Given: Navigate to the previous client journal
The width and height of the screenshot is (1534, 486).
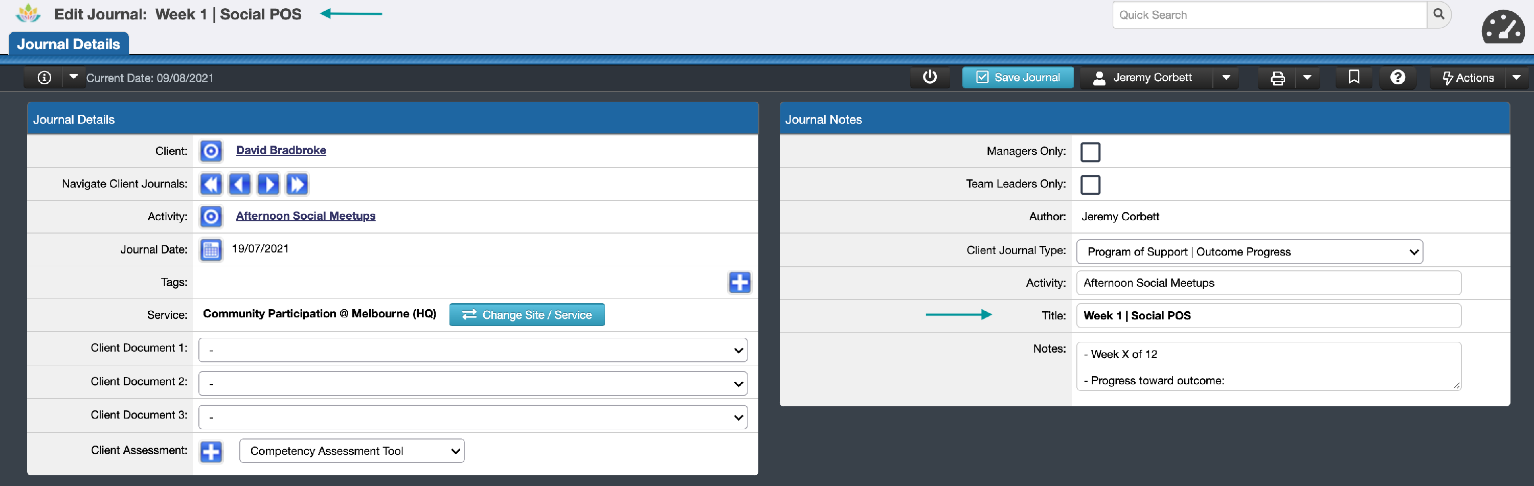Looking at the screenshot, I should tap(239, 184).
